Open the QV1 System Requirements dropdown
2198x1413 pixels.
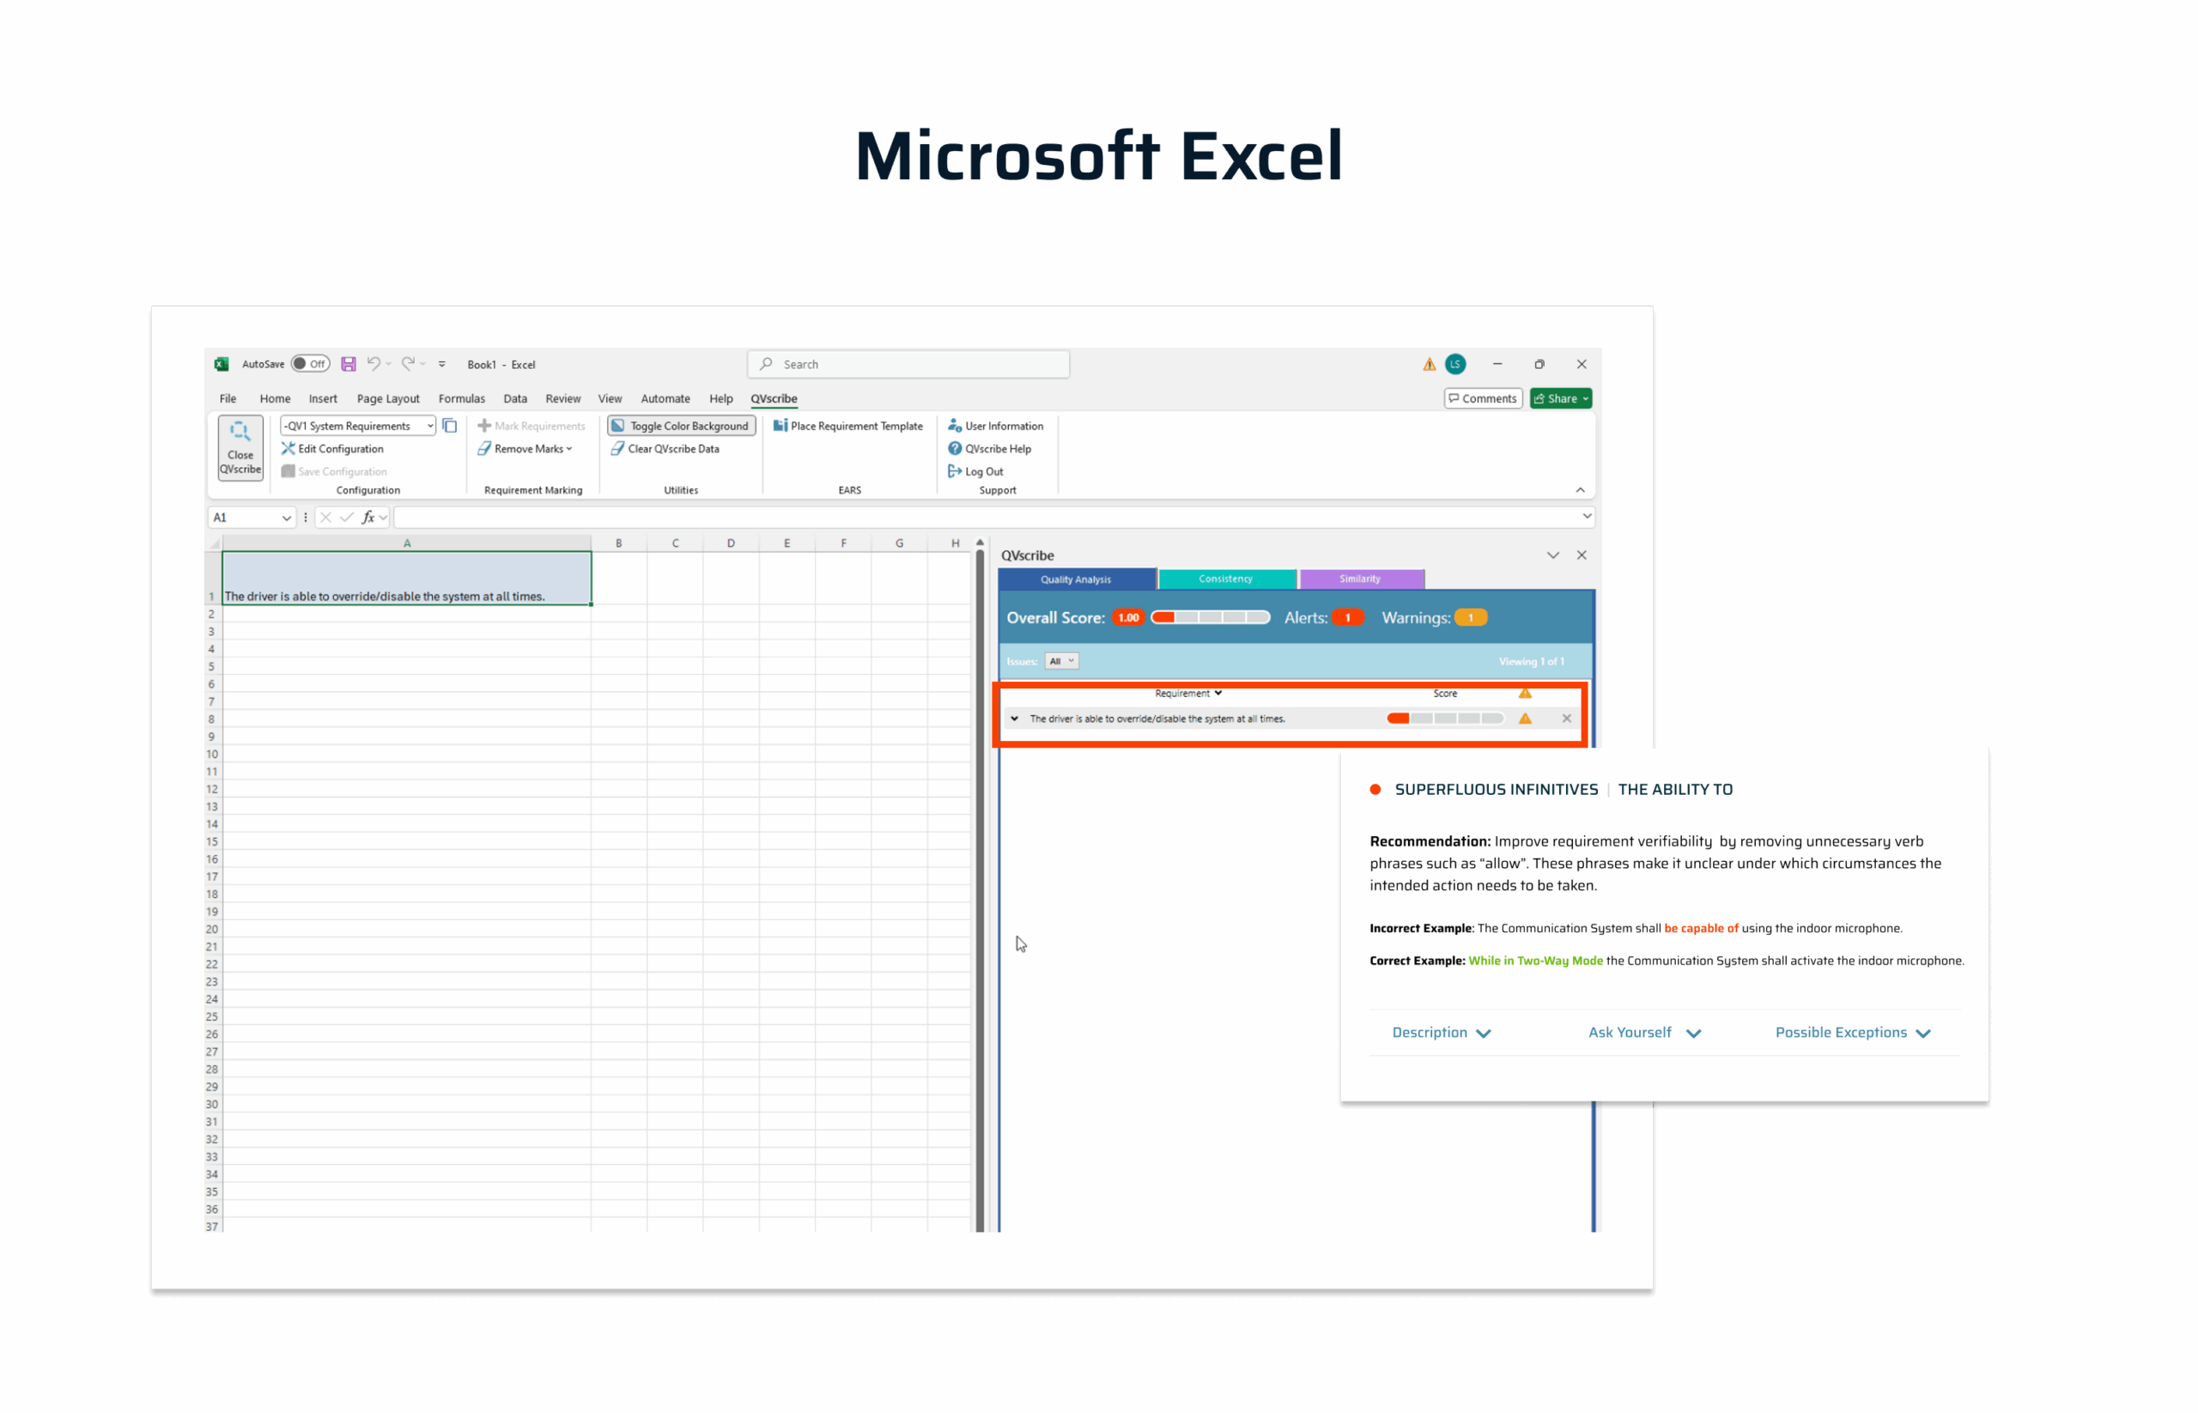click(x=358, y=426)
